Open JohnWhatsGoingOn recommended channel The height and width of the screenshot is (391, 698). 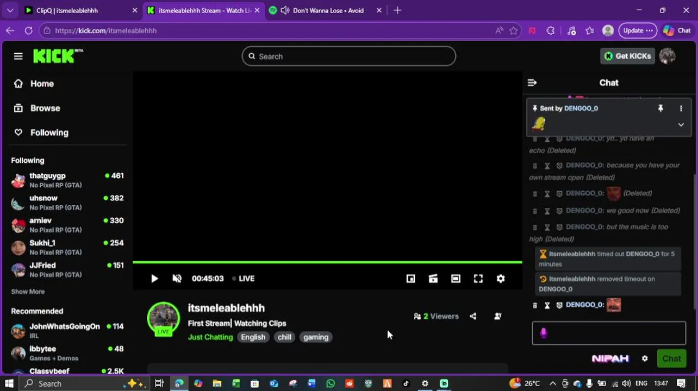(67, 330)
